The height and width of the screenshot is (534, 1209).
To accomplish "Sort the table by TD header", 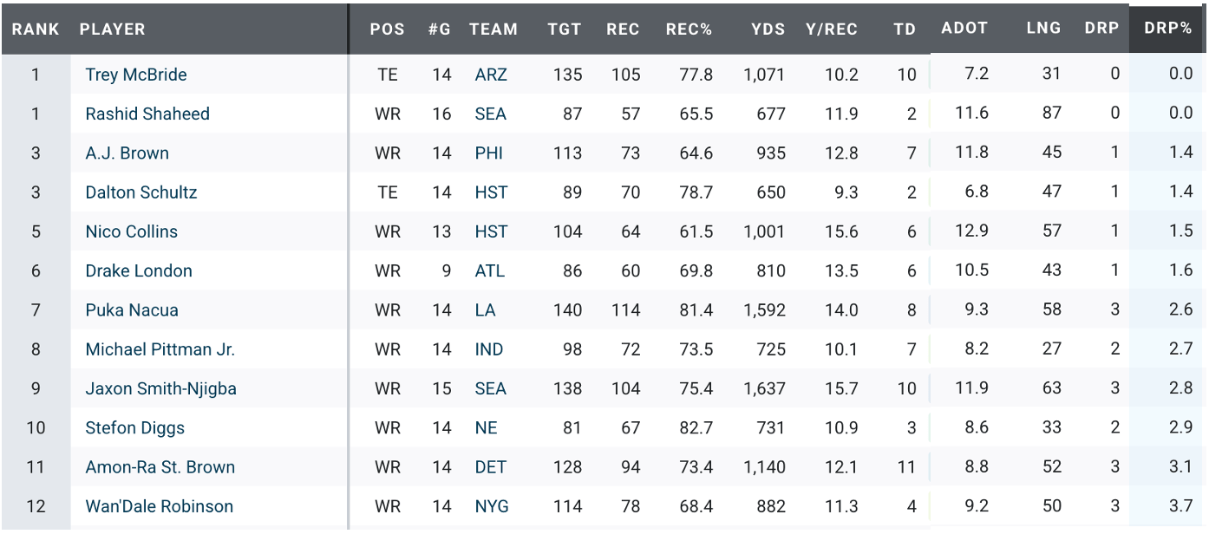I will point(905,29).
